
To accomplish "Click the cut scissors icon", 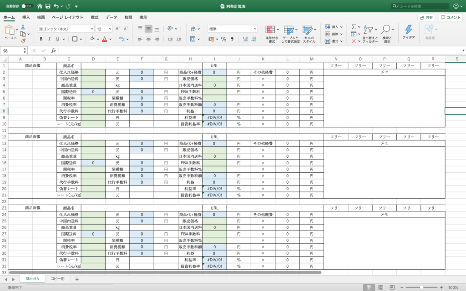I will coord(23,27).
